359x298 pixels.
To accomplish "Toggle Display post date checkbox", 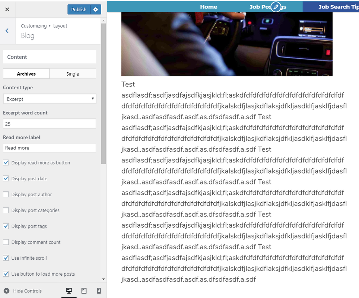I will (6, 178).
